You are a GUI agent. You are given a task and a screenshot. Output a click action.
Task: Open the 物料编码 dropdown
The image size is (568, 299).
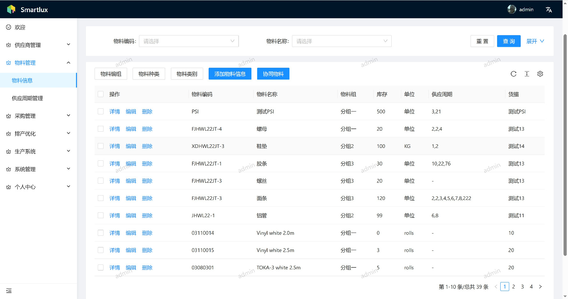coord(189,41)
